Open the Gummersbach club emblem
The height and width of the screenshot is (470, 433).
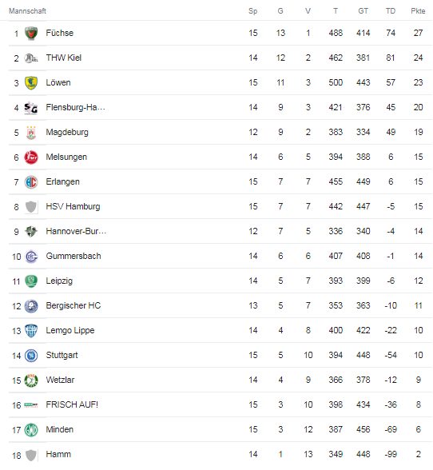point(31,257)
